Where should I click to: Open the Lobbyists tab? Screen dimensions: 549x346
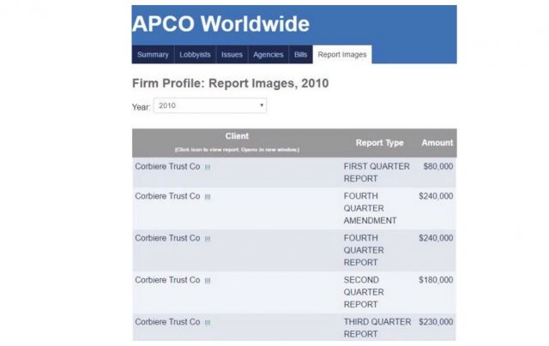[195, 55]
